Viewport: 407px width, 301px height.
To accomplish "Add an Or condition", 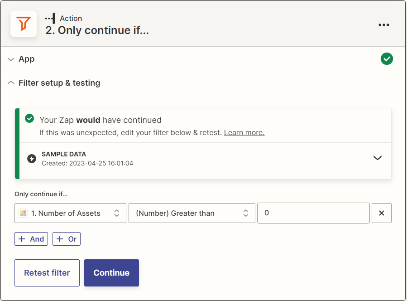I will point(67,239).
